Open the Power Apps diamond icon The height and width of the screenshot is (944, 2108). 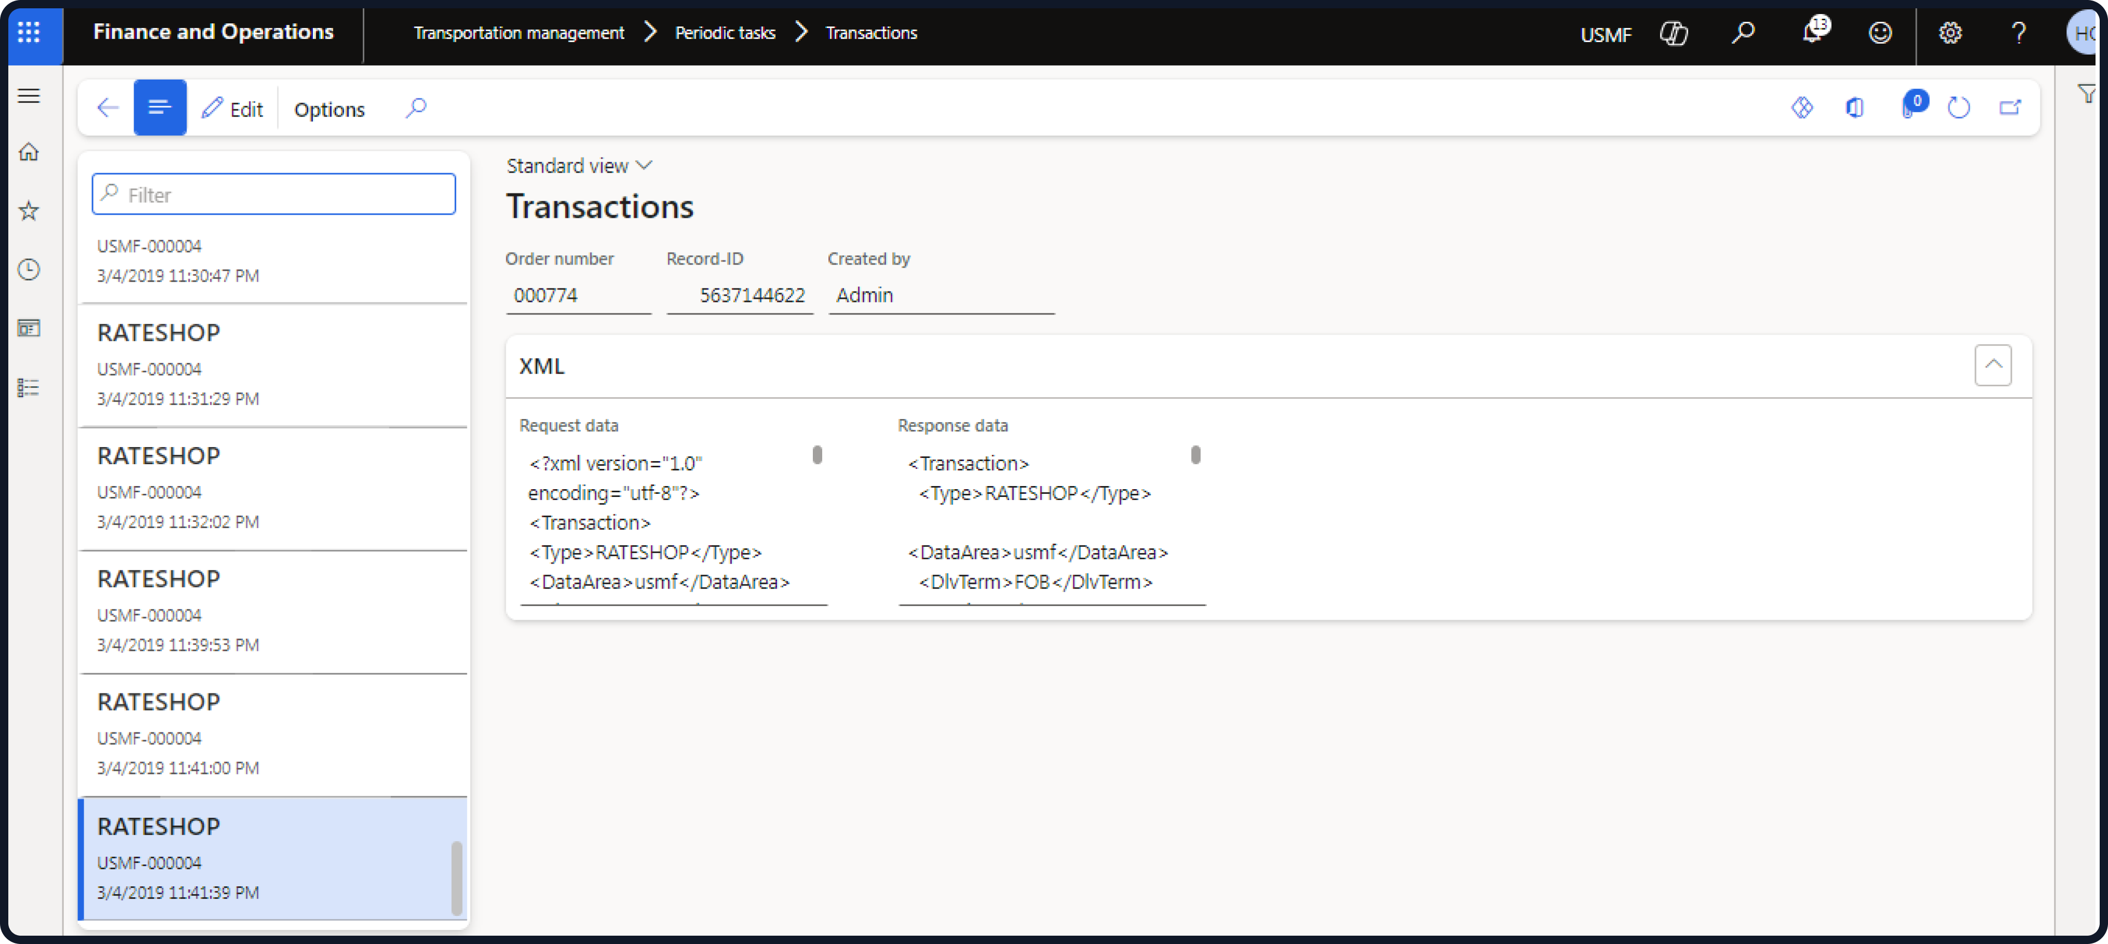1802,107
